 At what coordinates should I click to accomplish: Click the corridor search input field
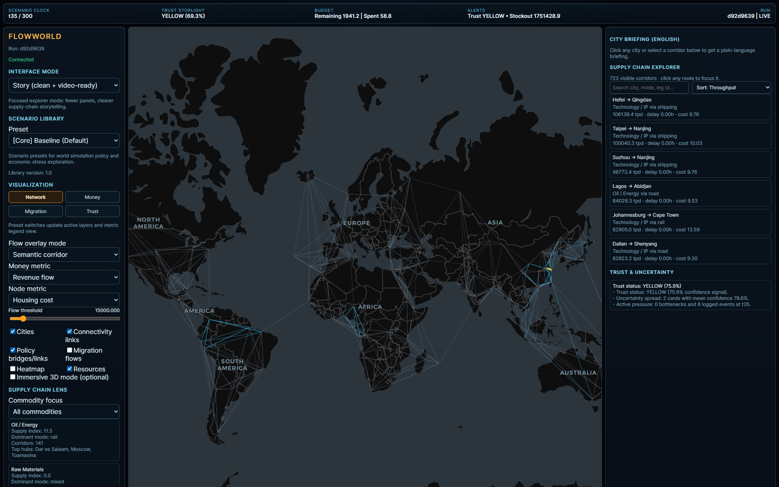pos(649,88)
